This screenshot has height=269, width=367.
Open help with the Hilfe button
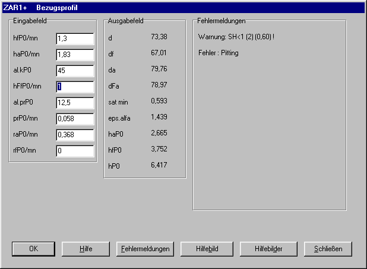click(86, 248)
